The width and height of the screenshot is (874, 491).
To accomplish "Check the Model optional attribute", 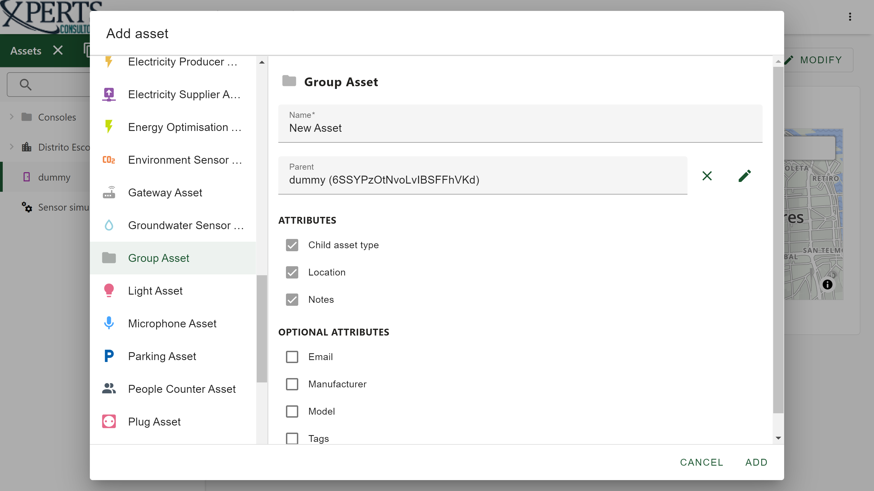I will pos(292,411).
